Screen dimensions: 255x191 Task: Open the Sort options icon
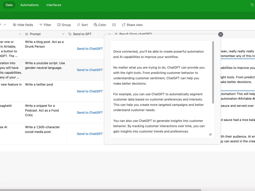(x=78, y=25)
